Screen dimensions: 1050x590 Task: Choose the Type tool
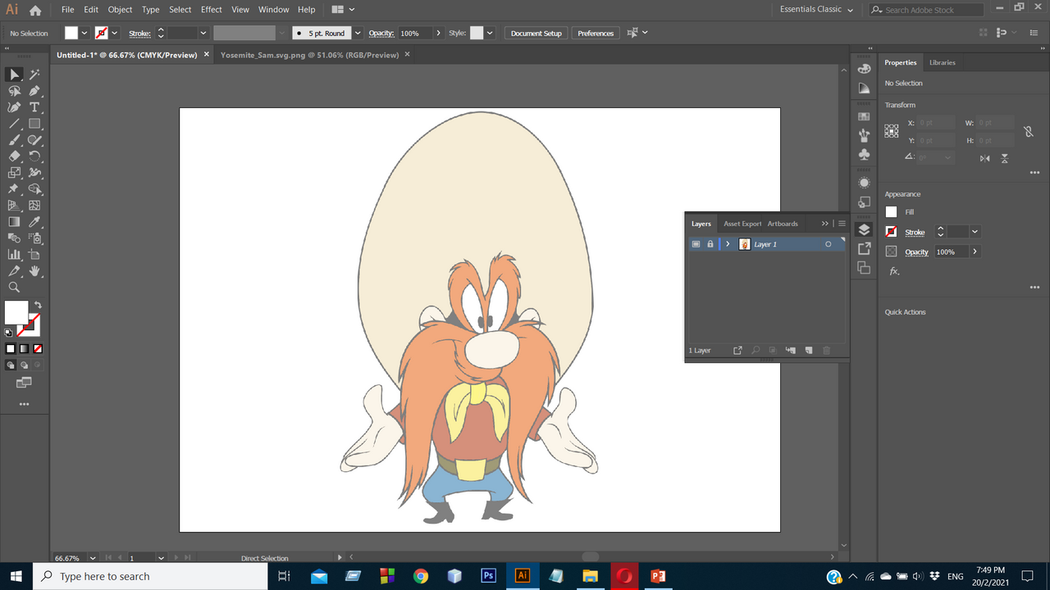pos(34,107)
